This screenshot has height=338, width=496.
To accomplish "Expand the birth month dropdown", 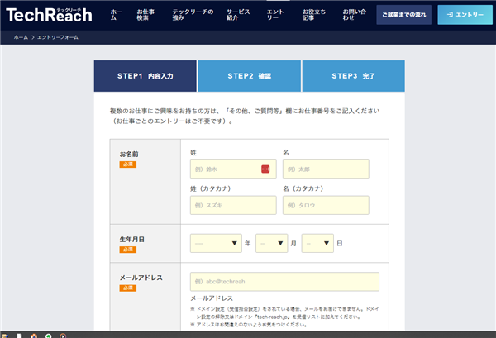I will tap(271, 243).
